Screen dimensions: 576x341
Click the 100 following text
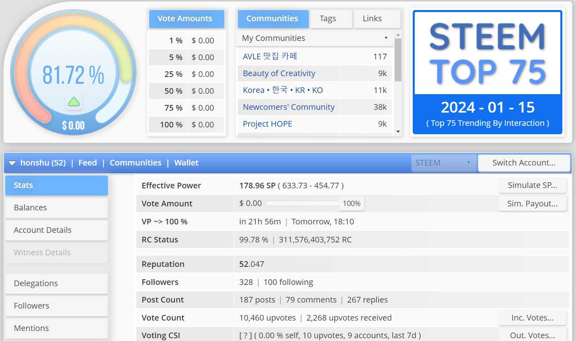pos(288,282)
